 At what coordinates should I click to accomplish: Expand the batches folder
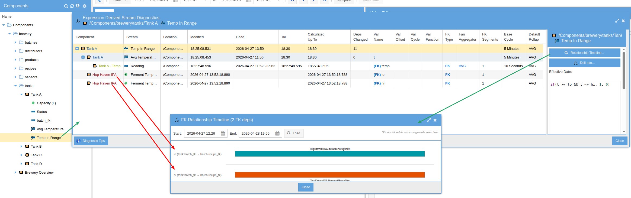(15, 42)
